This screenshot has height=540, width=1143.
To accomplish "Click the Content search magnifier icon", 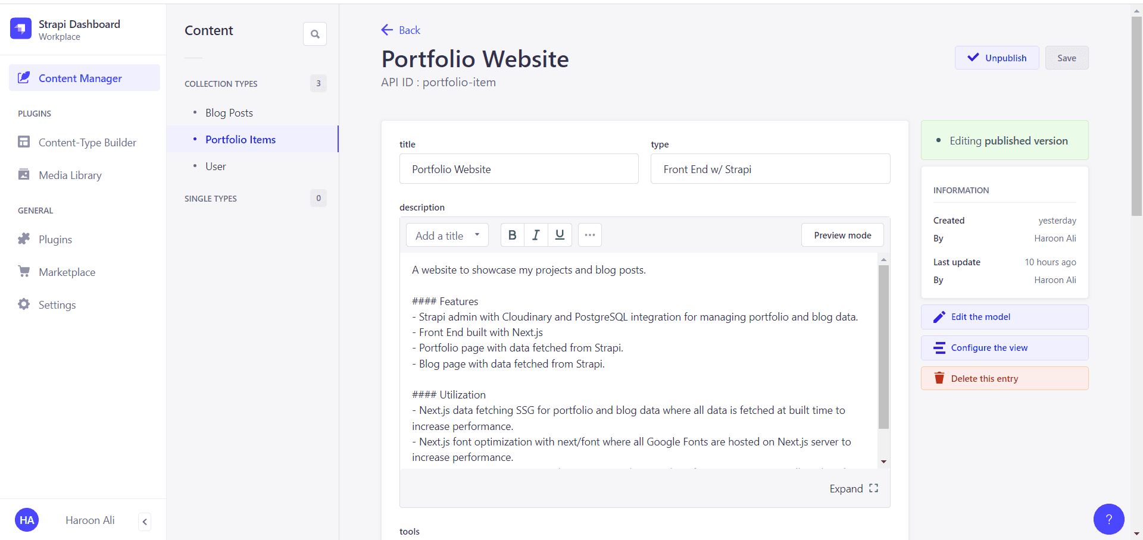I will click(x=315, y=34).
